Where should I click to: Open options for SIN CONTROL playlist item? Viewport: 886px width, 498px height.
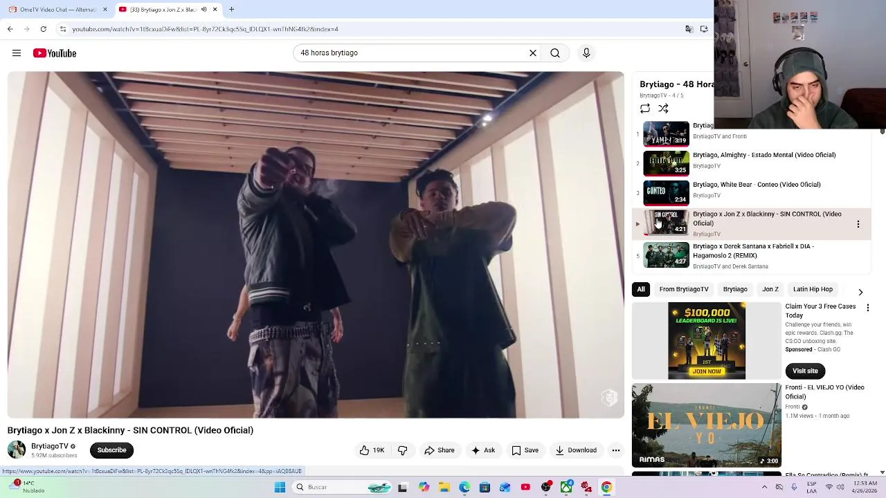[x=858, y=224]
